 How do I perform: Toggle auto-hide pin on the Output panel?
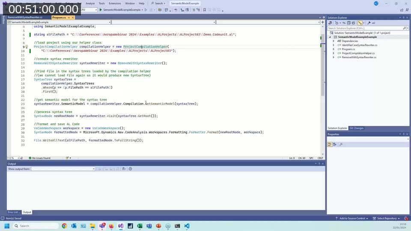pos(319,164)
